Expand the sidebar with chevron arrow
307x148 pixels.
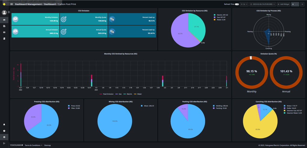tap(9, 12)
